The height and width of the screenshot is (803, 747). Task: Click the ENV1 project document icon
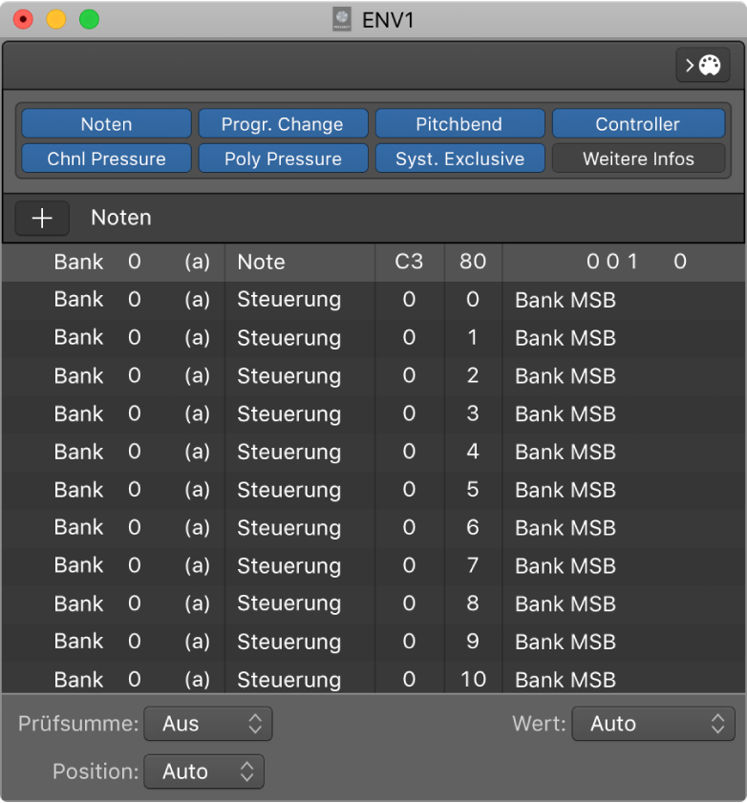pos(342,19)
